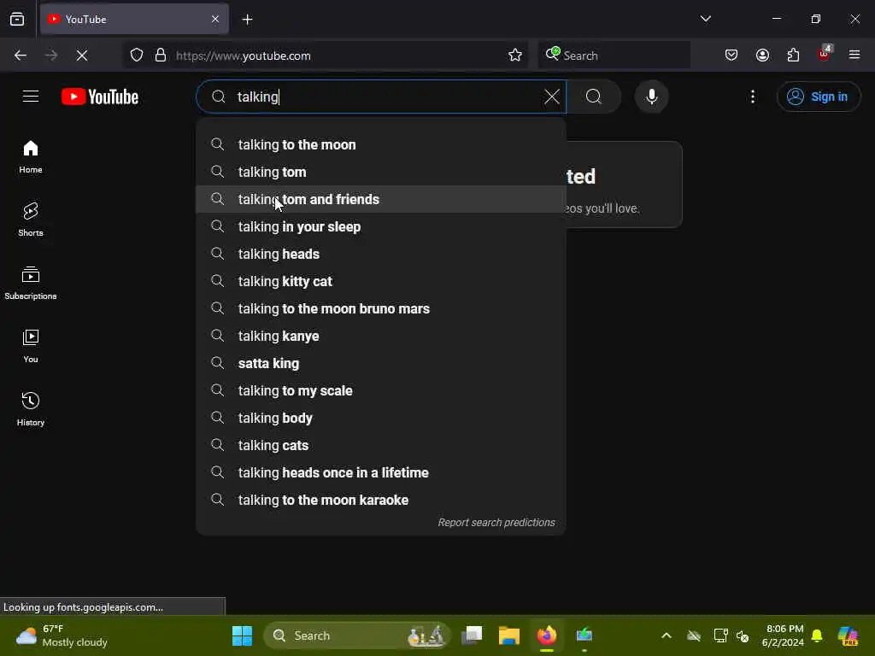Open Copilot icon in taskbar corner
Screen dimensions: 875x656
click(848, 635)
